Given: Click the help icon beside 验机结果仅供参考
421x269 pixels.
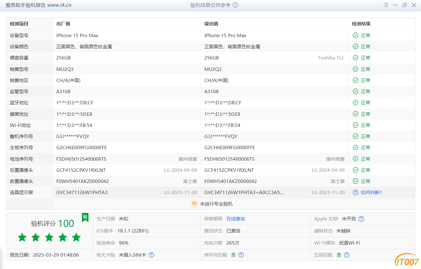Looking at the screenshot, I should (235, 5).
